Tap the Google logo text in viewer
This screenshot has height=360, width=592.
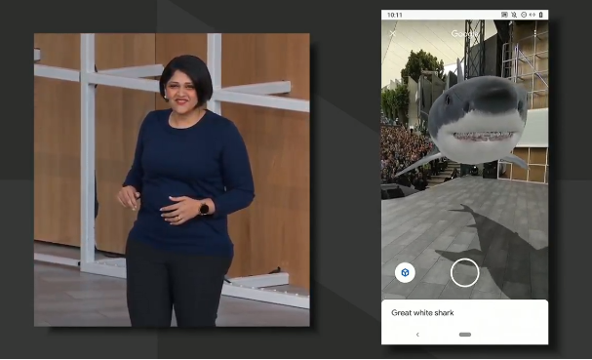coord(465,33)
